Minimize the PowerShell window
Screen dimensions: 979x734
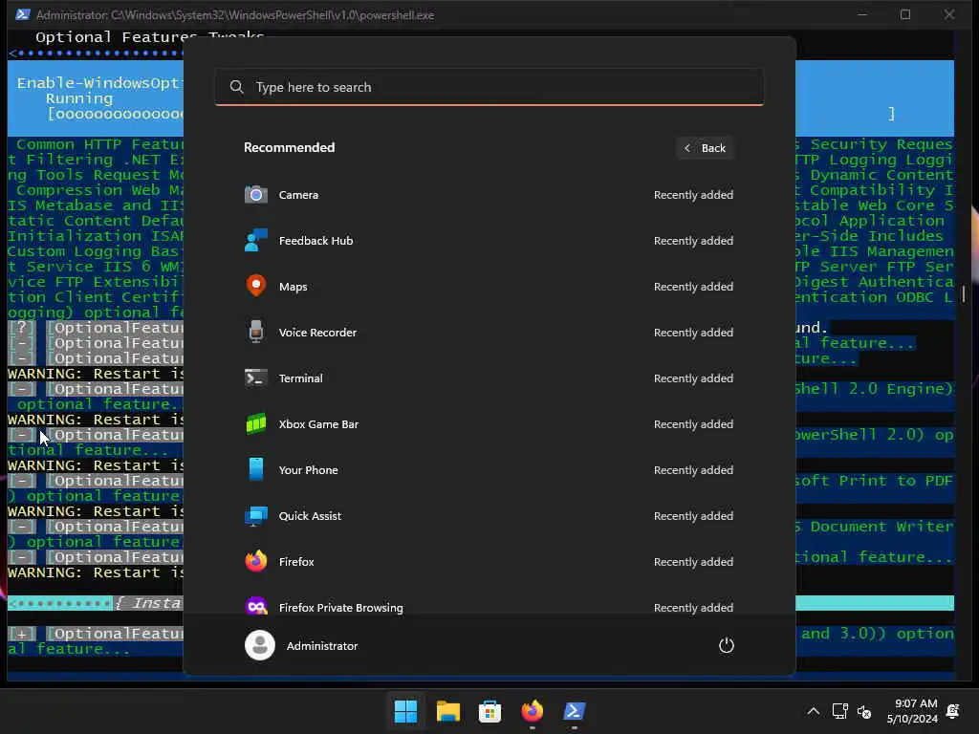[862, 14]
